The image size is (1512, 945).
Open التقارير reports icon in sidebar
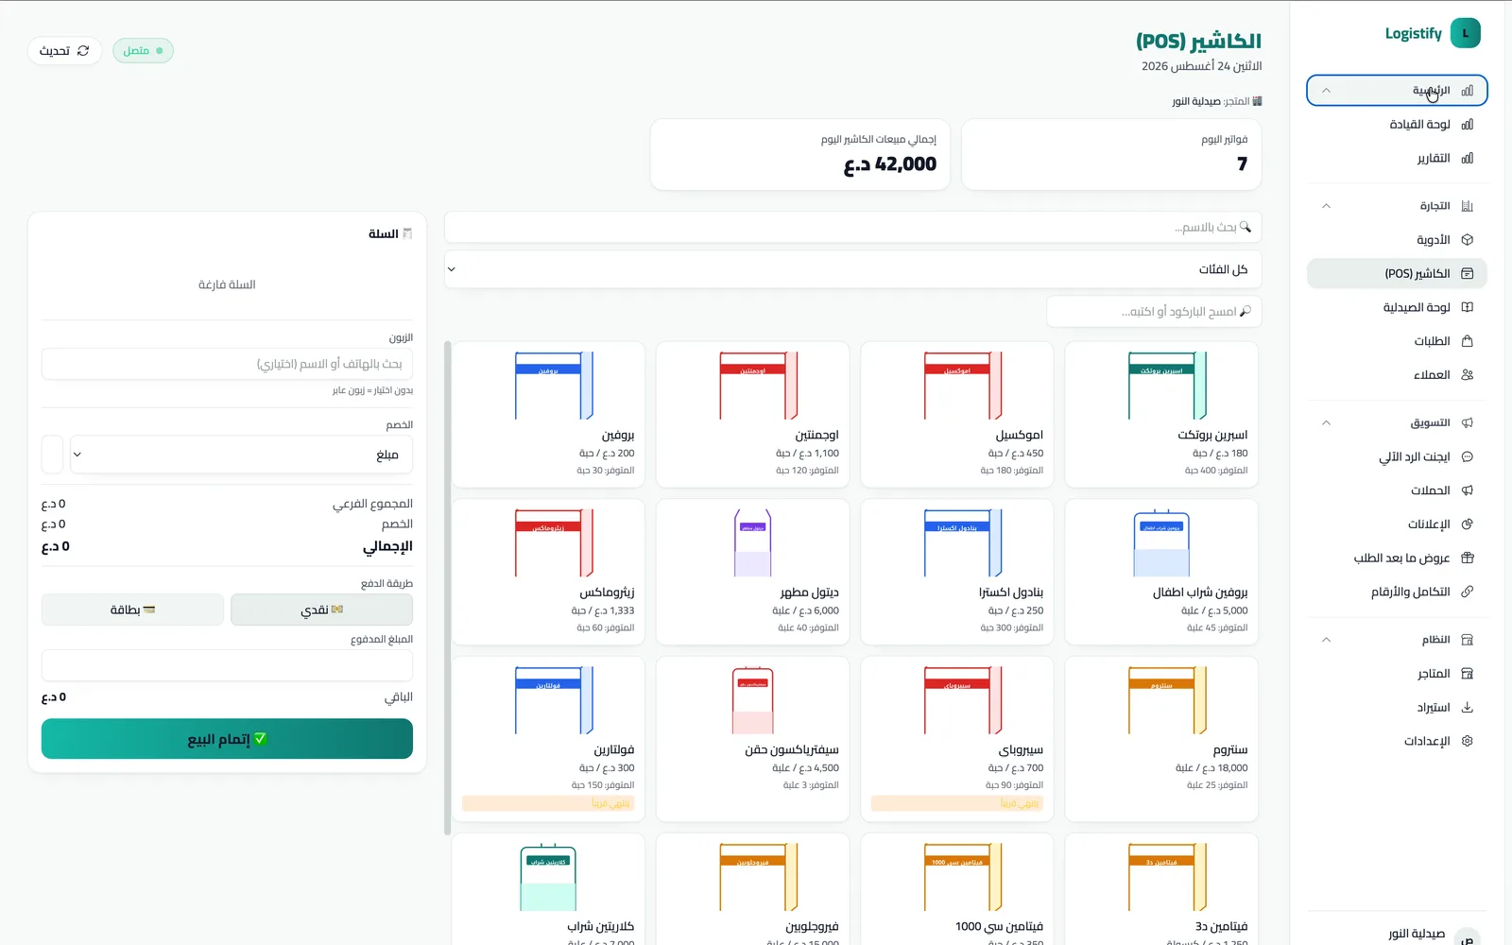point(1468,159)
